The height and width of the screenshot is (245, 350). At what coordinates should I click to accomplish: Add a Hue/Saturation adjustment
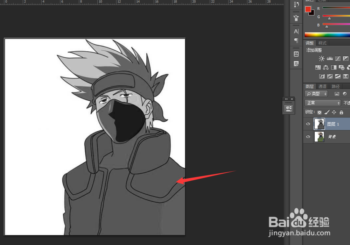point(318,67)
